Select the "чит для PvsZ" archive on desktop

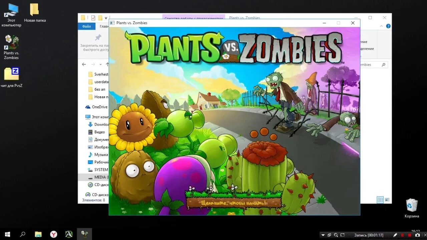click(11, 77)
